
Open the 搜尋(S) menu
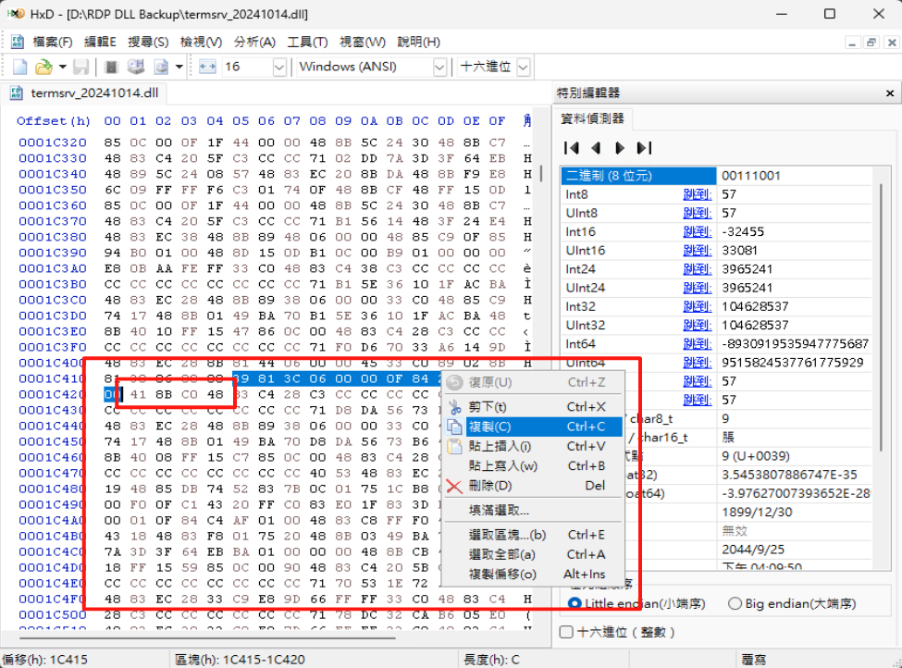(148, 42)
